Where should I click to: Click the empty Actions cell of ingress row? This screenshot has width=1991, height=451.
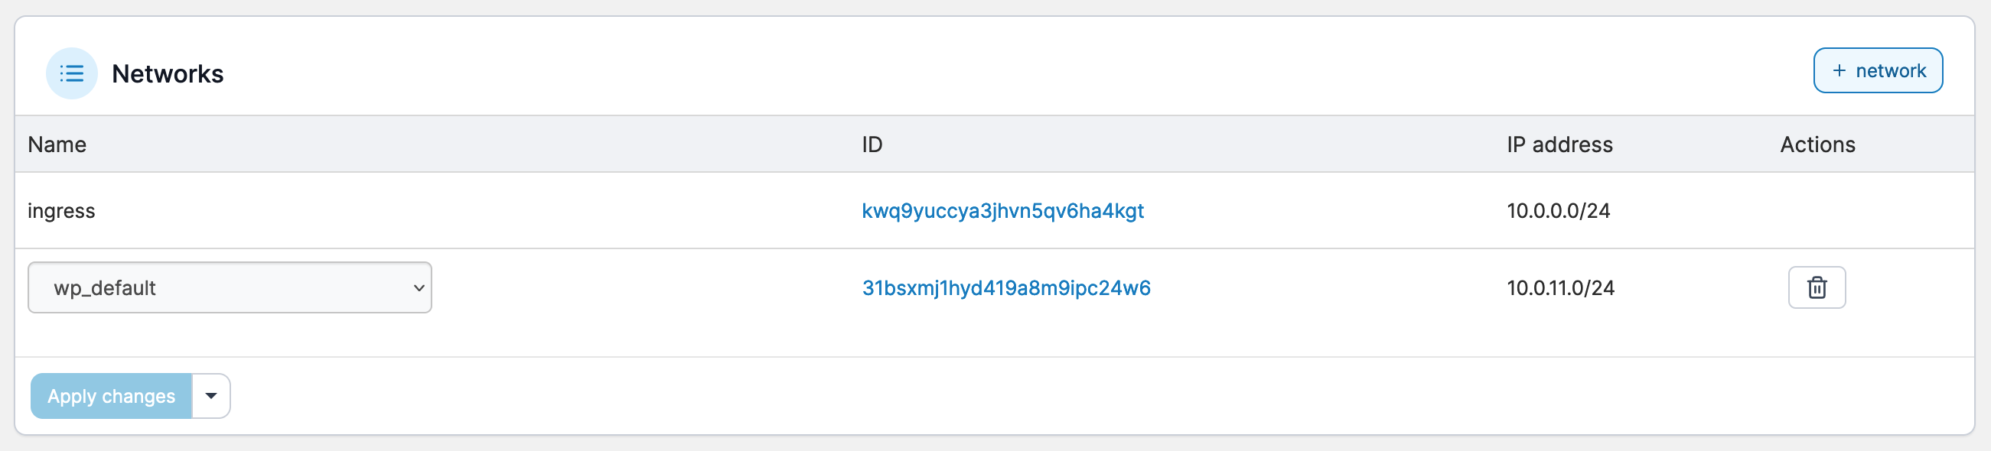point(1817,211)
